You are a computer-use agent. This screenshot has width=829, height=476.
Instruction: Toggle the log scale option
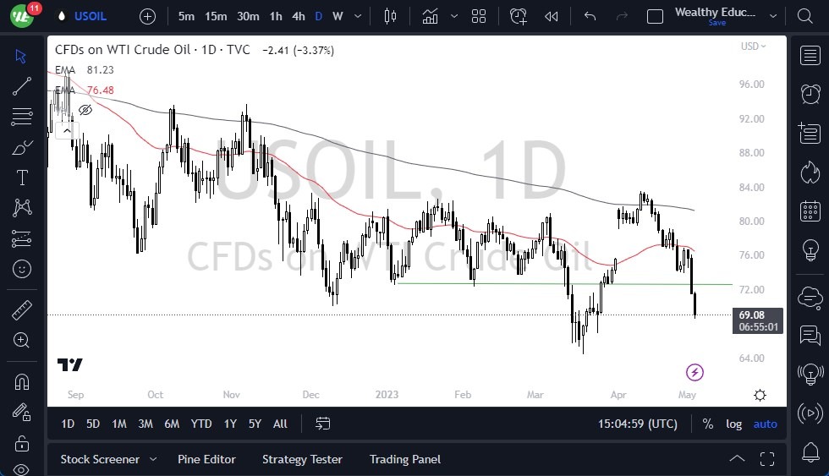point(733,424)
